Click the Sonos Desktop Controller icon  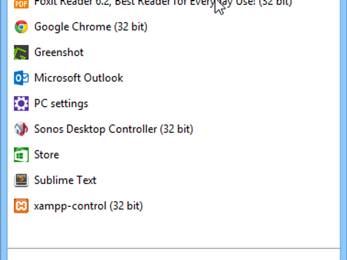click(x=21, y=129)
